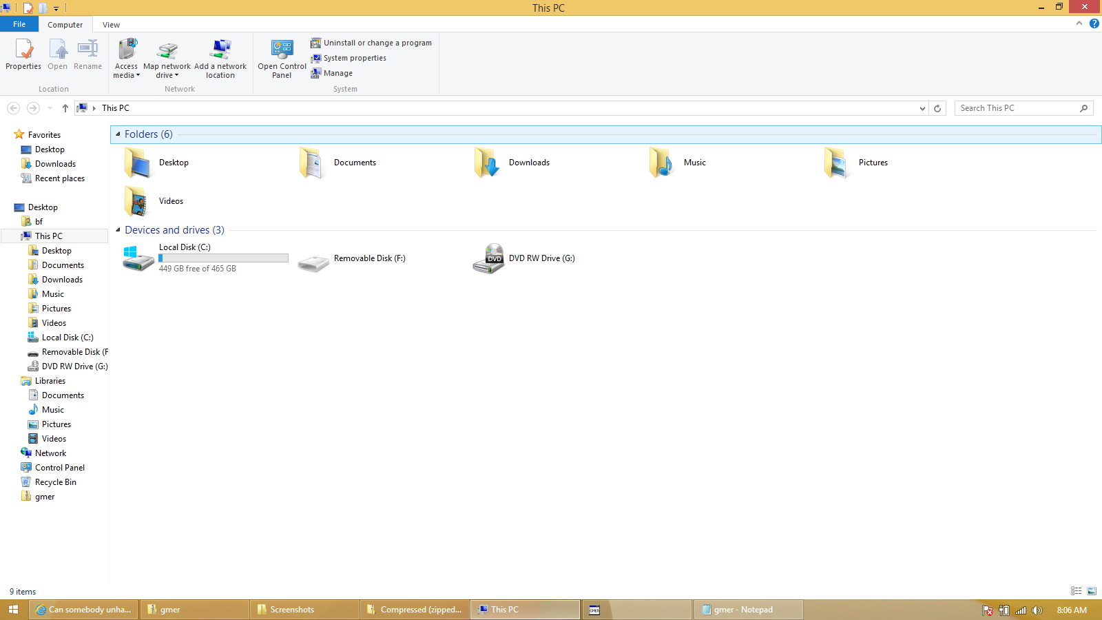1102x620 pixels.
Task: Switch to gmer - Notepad taskbar window
Action: click(748, 610)
